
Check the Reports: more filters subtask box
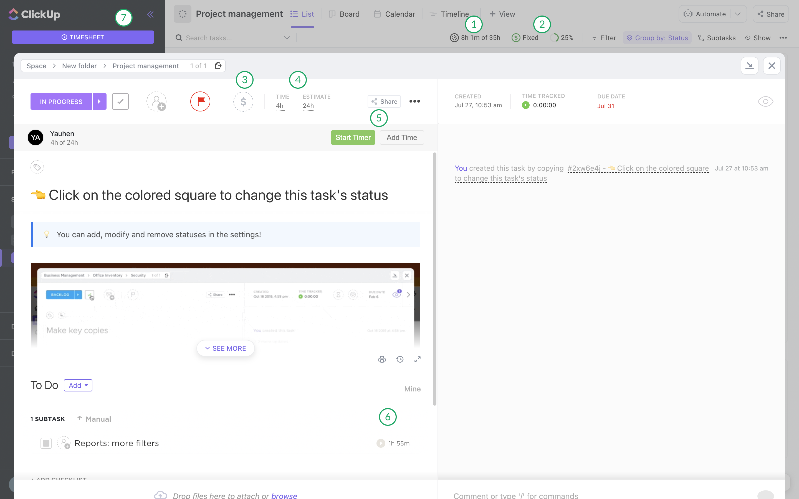(46, 443)
